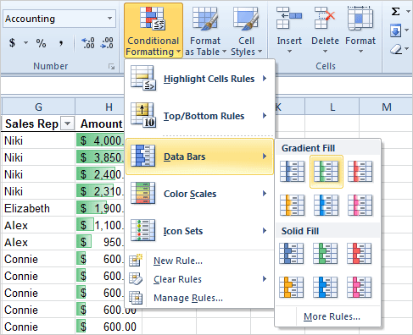413x335 pixels.
Task: Click More Rules in Data Bars flyout
Action: point(332,316)
